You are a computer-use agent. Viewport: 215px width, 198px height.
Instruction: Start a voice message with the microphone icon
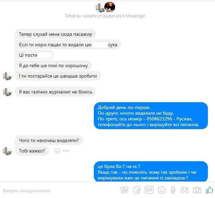(173, 190)
